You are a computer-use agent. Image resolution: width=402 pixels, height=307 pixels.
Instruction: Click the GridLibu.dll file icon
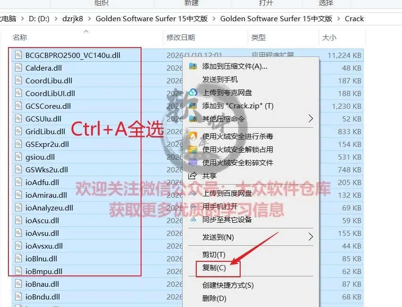[18, 131]
